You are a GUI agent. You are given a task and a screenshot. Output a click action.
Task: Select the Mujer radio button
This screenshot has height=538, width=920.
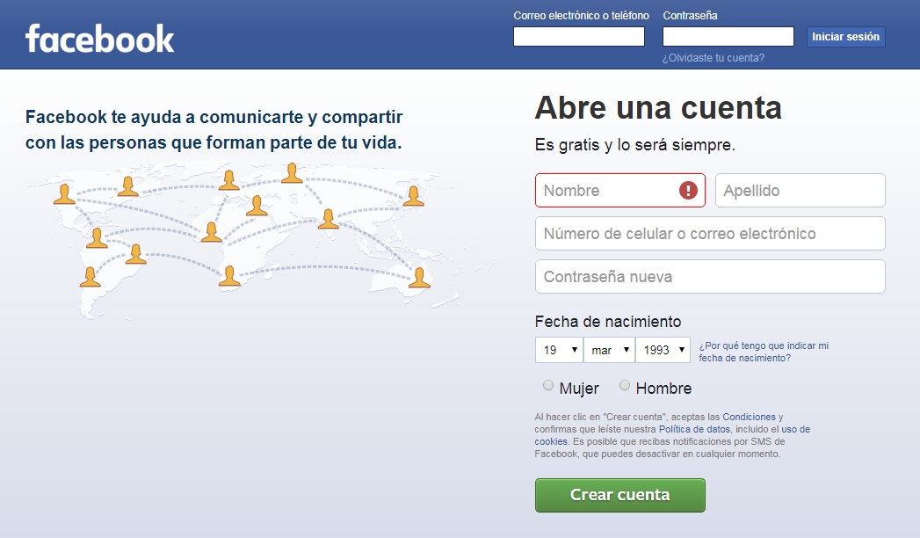(x=548, y=385)
